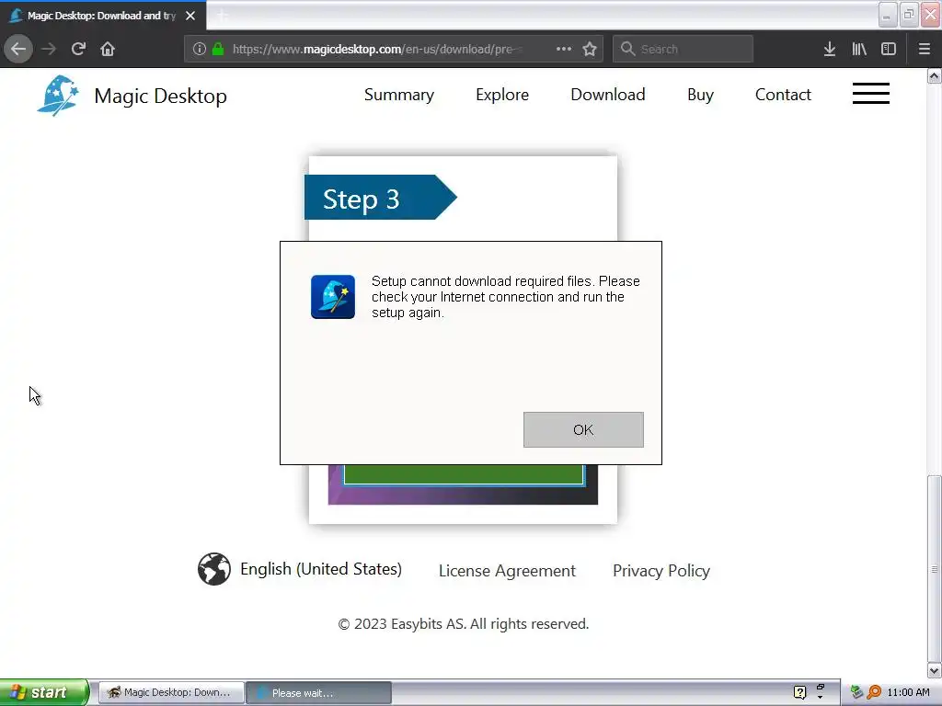Click the globe language icon

pyautogui.click(x=213, y=568)
